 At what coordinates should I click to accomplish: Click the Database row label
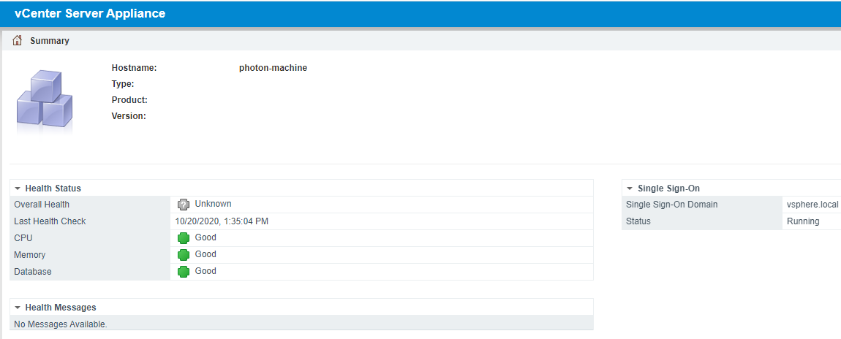(33, 272)
